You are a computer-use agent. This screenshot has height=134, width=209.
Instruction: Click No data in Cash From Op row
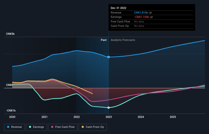pyautogui.click(x=139, y=26)
